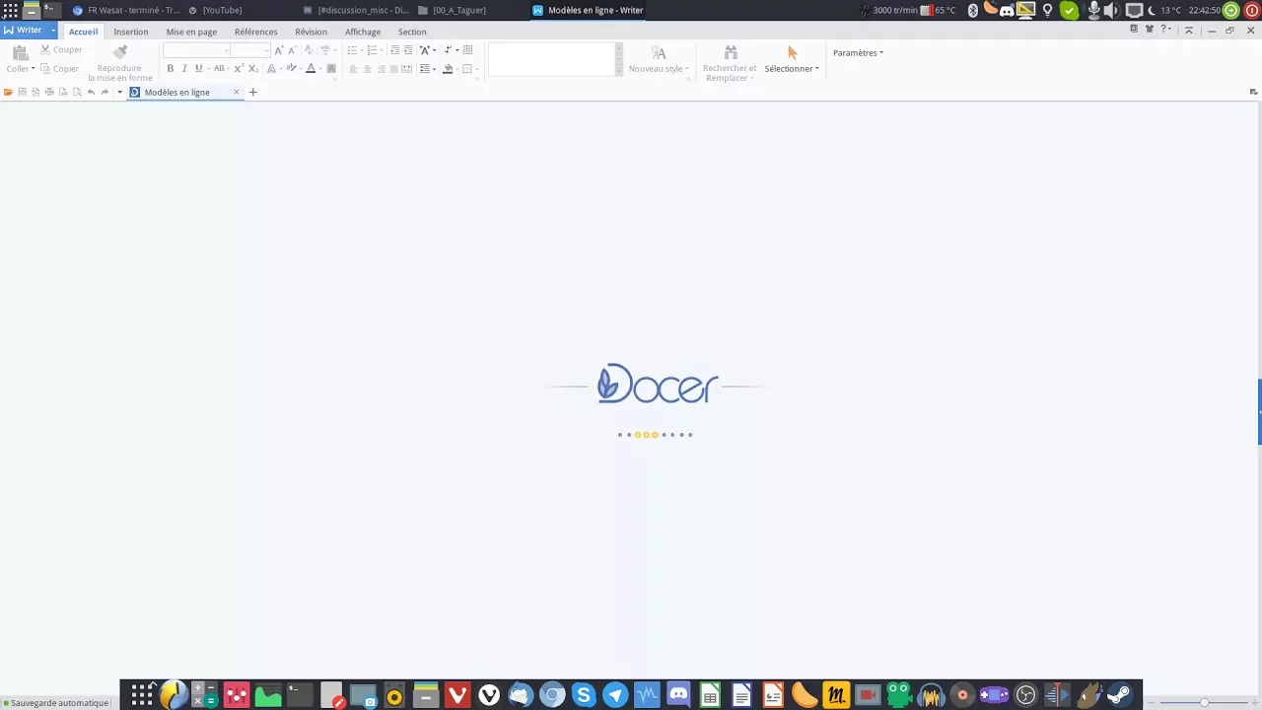
Task: Open the Révision tab
Action: 311,32
